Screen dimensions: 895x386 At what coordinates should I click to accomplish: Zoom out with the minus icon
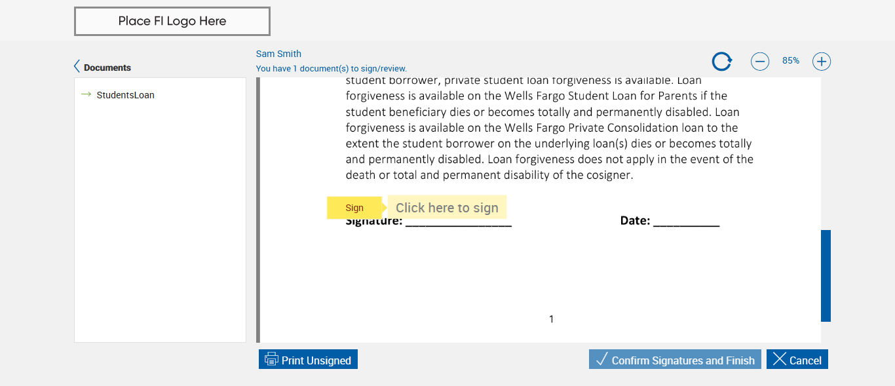pos(760,62)
